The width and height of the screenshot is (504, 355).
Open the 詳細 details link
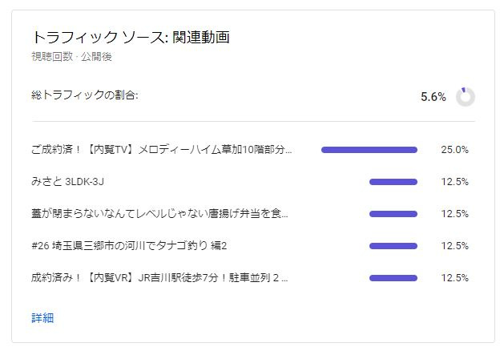point(42,317)
